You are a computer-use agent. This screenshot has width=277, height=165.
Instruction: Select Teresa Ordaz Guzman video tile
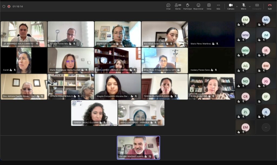(94, 113)
